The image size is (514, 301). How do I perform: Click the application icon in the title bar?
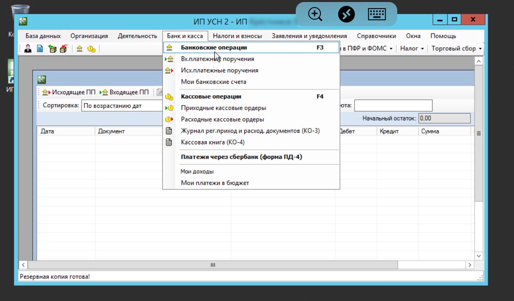click(x=23, y=21)
